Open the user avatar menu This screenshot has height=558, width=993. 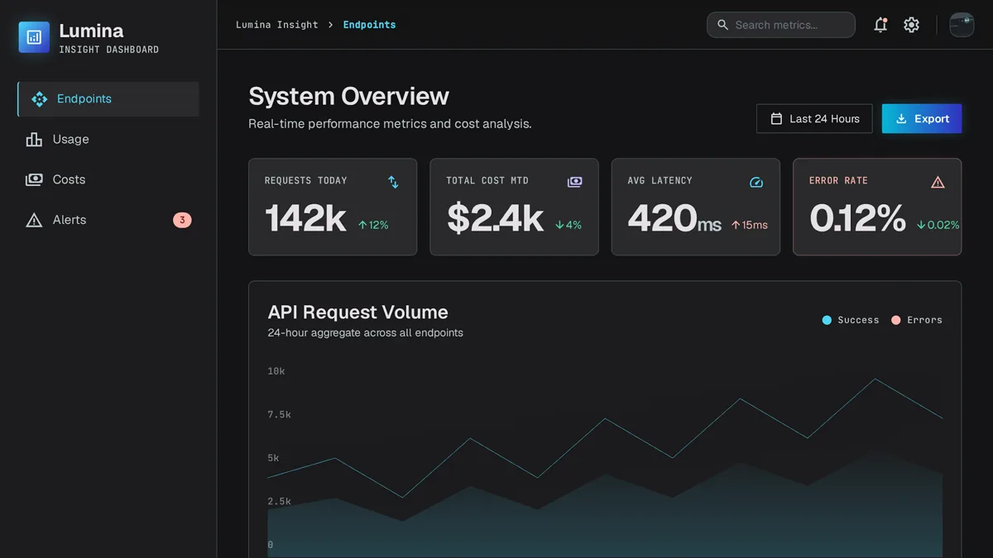click(962, 25)
